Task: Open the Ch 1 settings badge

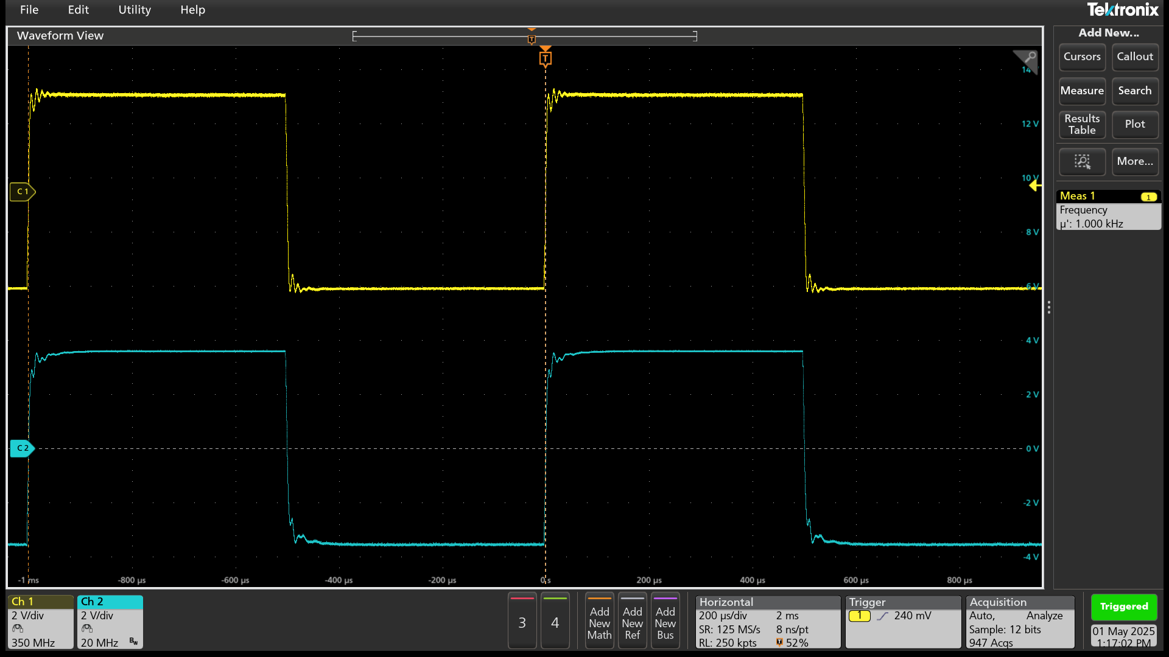Action: pyautogui.click(x=40, y=622)
